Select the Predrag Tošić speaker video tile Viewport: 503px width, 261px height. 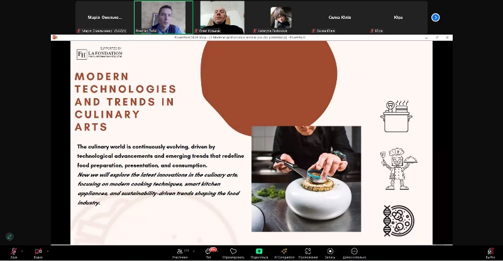click(x=163, y=18)
